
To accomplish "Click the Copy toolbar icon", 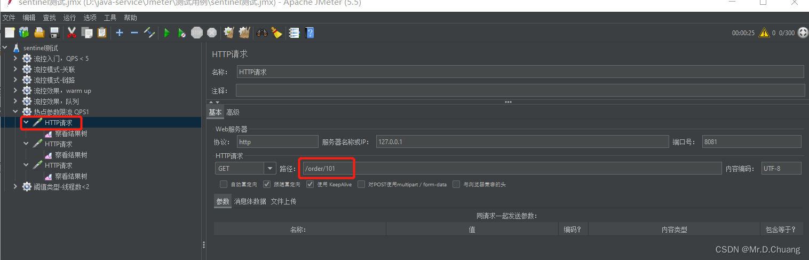I will pos(86,33).
